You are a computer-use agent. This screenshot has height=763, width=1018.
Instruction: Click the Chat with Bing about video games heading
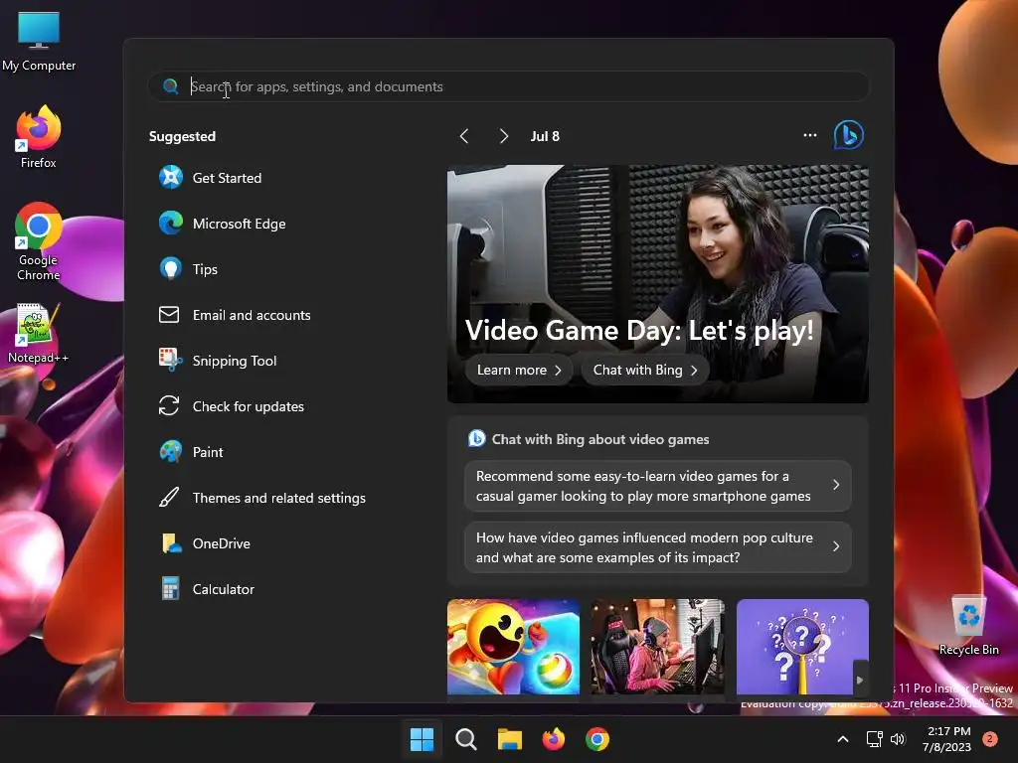coord(599,439)
